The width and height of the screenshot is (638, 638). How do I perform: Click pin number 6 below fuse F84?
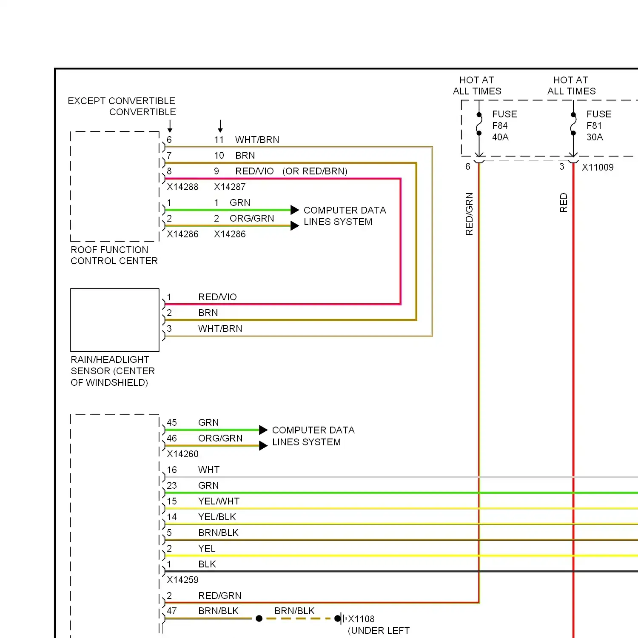coord(467,167)
